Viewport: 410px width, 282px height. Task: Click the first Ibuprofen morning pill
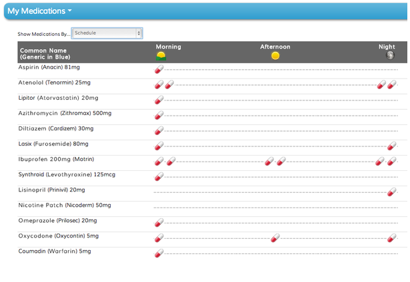point(159,162)
